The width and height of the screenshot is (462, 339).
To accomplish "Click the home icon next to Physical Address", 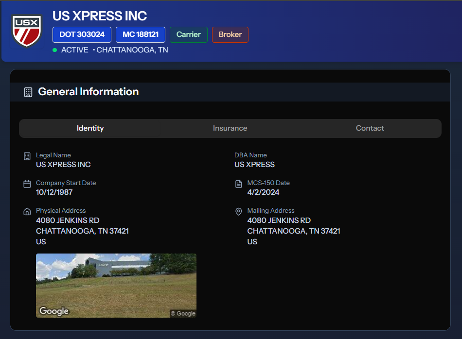I will pyautogui.click(x=27, y=212).
